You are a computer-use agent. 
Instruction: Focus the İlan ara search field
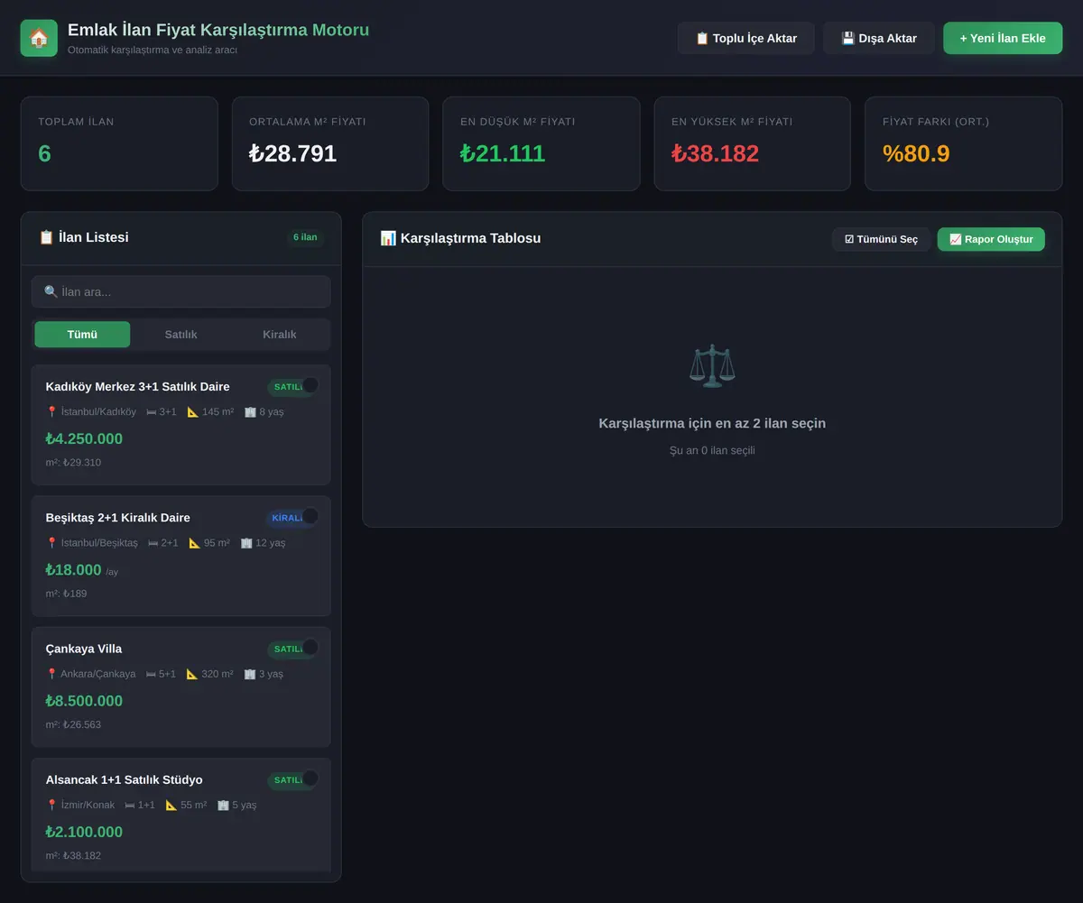pyautogui.click(x=180, y=291)
